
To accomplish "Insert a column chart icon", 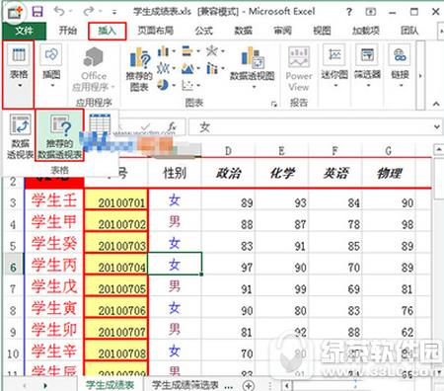I will coord(163,51).
